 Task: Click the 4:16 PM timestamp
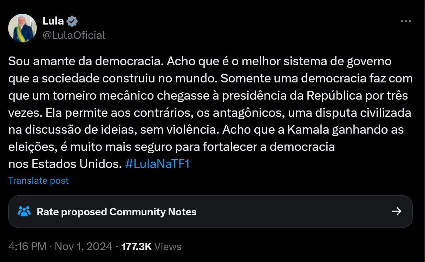27,246
